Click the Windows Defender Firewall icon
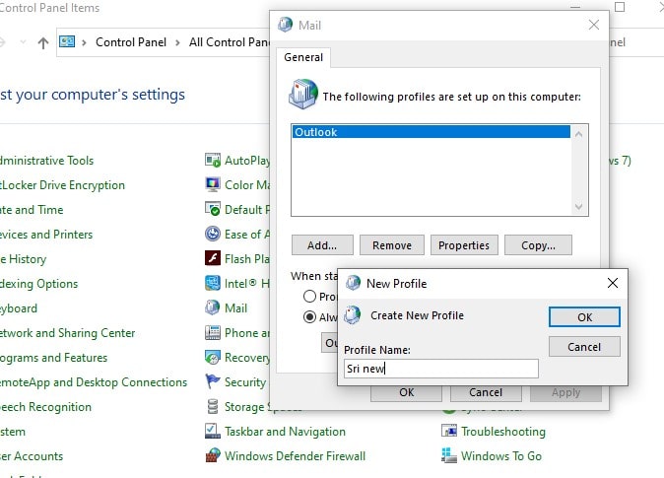Viewport: 664px width, 478px height. (x=213, y=455)
